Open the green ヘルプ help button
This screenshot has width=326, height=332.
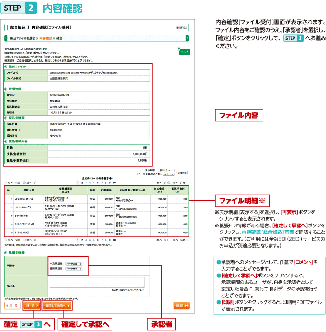(x=184, y=52)
